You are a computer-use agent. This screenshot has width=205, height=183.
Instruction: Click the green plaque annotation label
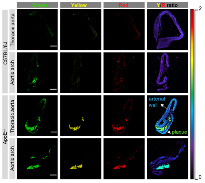(179, 132)
